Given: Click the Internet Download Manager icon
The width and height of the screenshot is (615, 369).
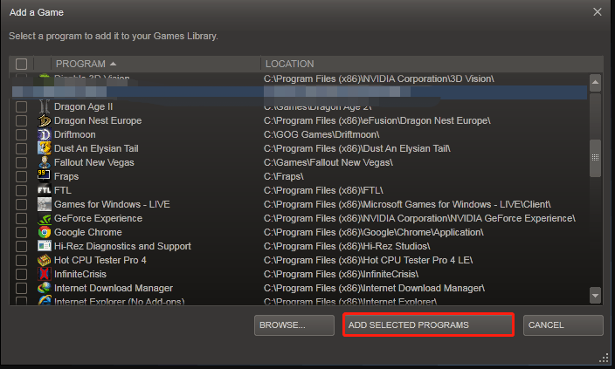Looking at the screenshot, I should [x=45, y=288].
